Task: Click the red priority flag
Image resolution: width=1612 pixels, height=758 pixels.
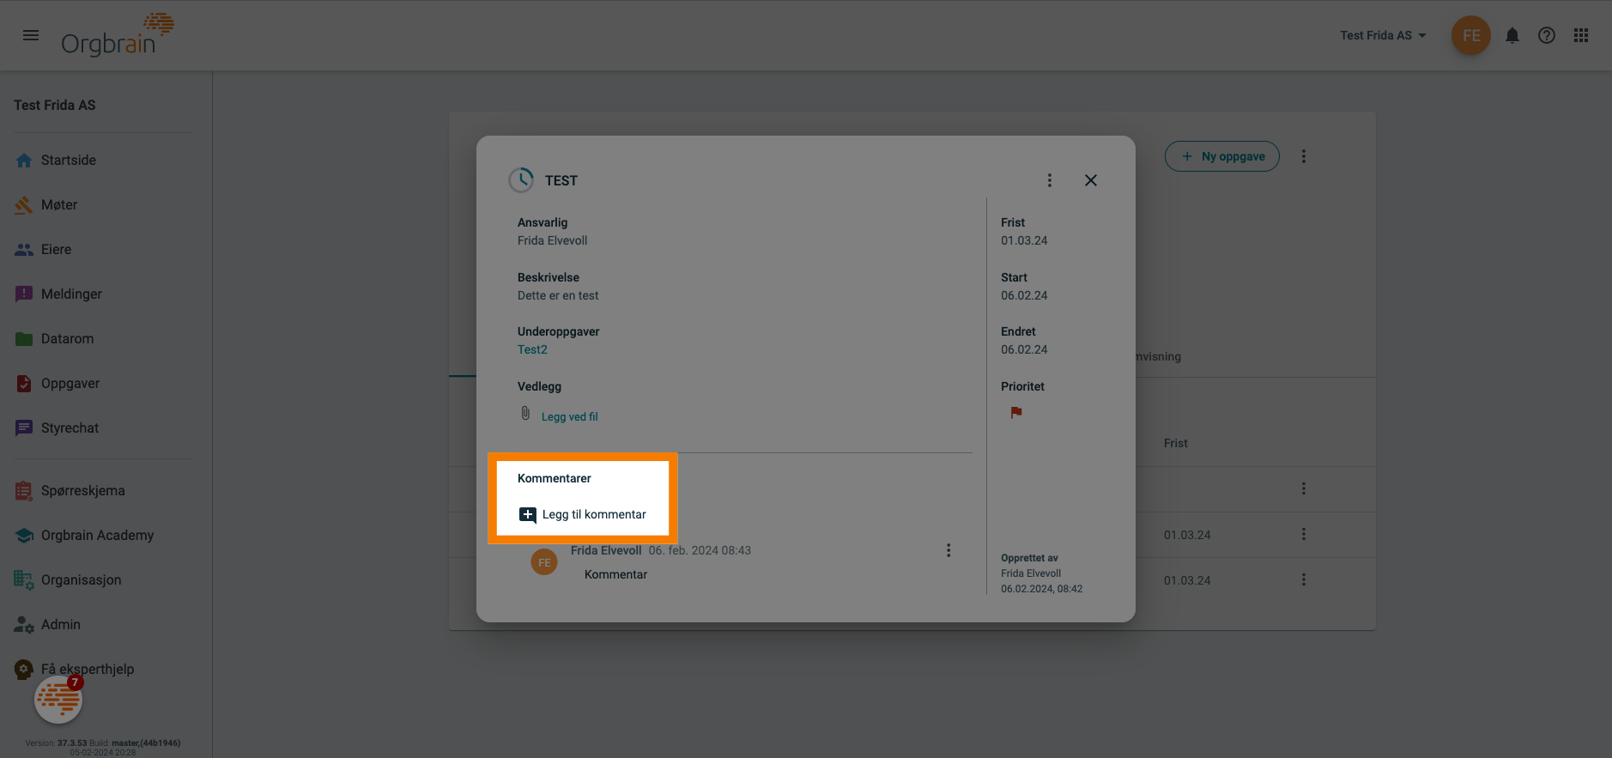Action: 1016,412
